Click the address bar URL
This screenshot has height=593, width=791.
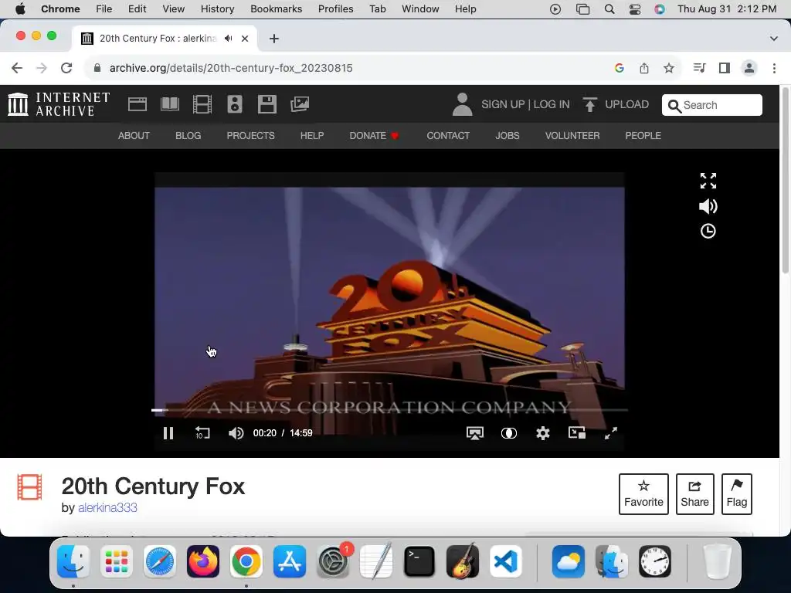click(231, 68)
